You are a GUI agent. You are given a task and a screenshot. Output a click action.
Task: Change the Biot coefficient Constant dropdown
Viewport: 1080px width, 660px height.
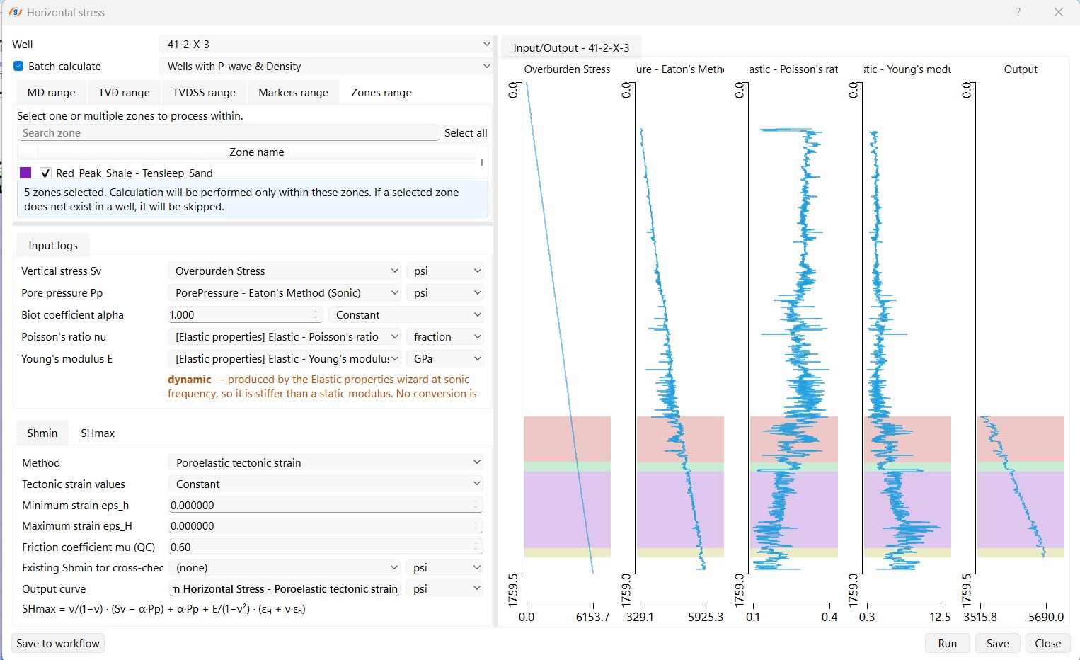[x=406, y=315]
